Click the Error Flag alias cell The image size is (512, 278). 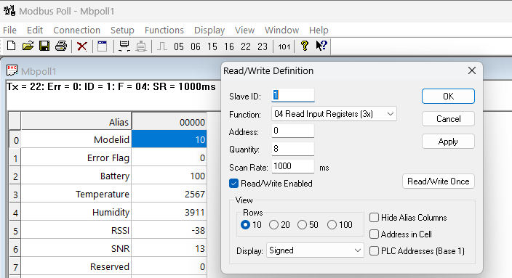76,158
